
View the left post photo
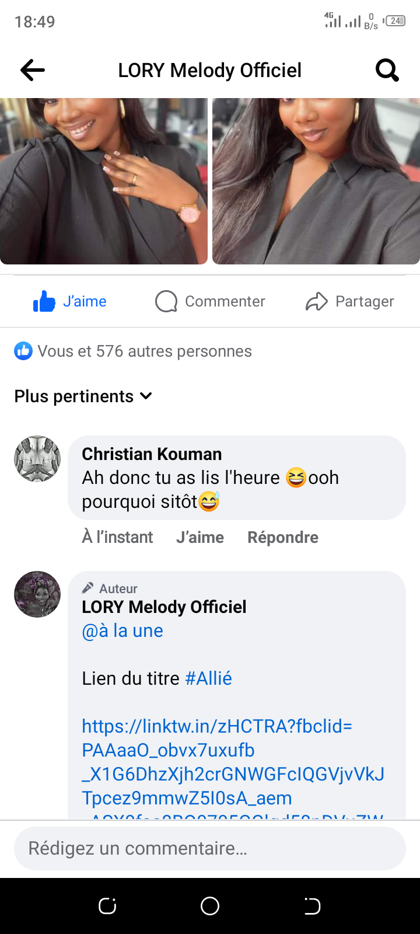coord(104,181)
